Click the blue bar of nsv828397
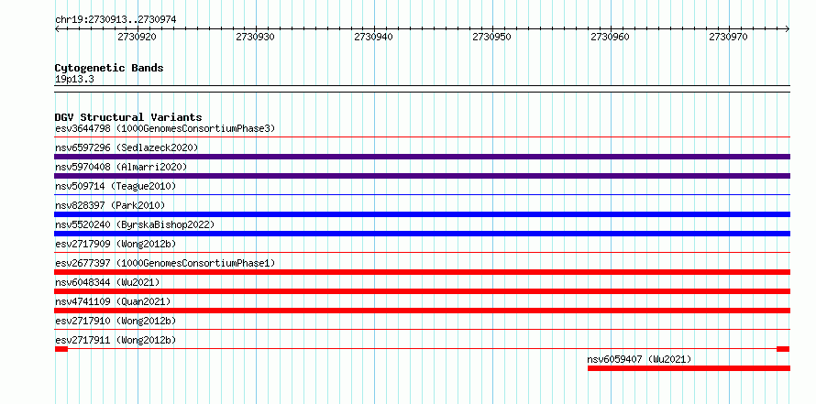 (422, 214)
